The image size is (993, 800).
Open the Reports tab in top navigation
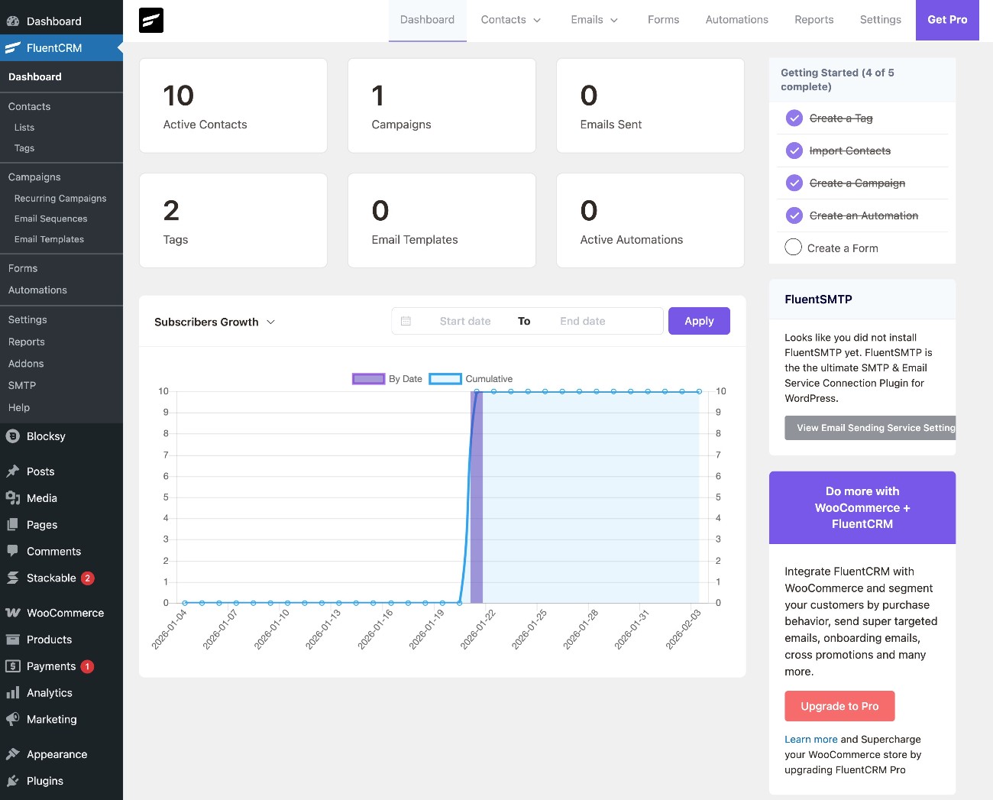[813, 20]
